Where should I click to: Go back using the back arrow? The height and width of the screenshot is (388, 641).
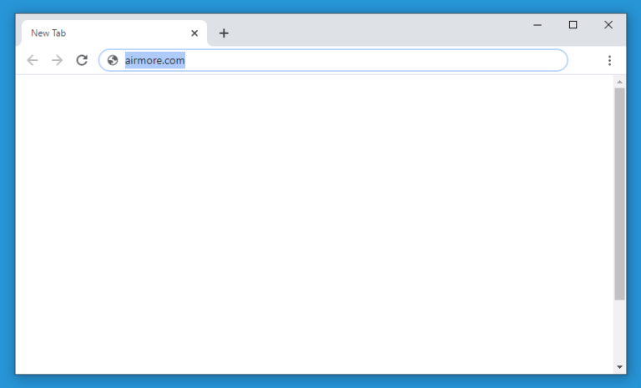tap(33, 61)
